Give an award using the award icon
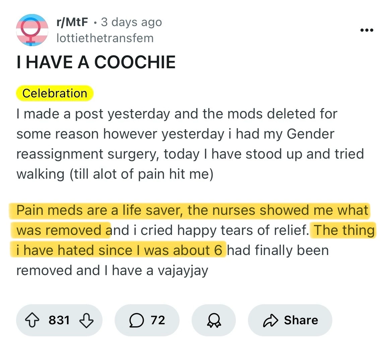 pos(213,320)
